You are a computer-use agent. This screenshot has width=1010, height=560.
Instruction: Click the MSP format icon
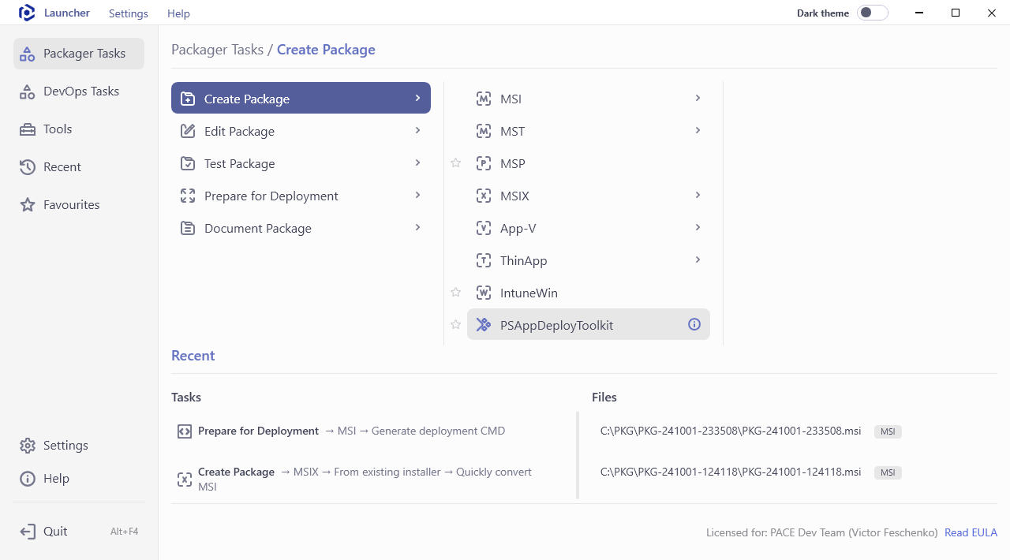click(484, 163)
